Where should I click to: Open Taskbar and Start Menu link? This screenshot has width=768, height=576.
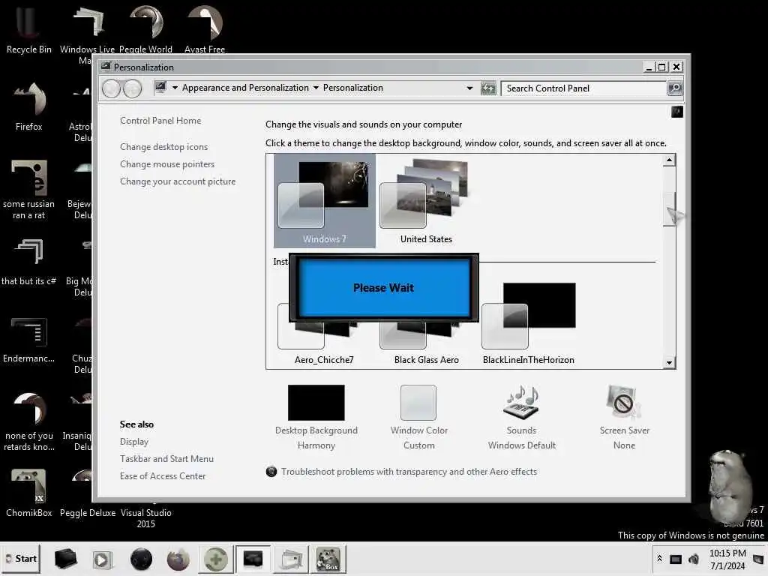(x=166, y=459)
